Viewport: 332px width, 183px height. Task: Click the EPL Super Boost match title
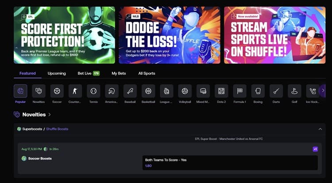click(229, 139)
